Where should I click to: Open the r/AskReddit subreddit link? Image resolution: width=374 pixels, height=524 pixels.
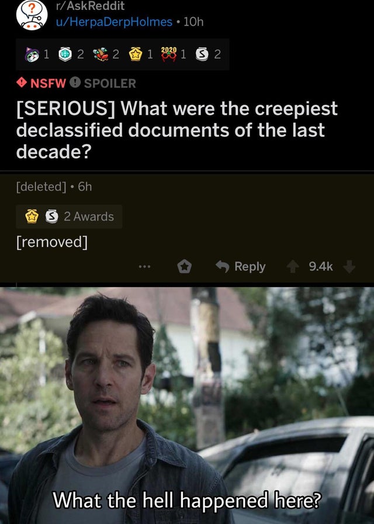point(91,6)
